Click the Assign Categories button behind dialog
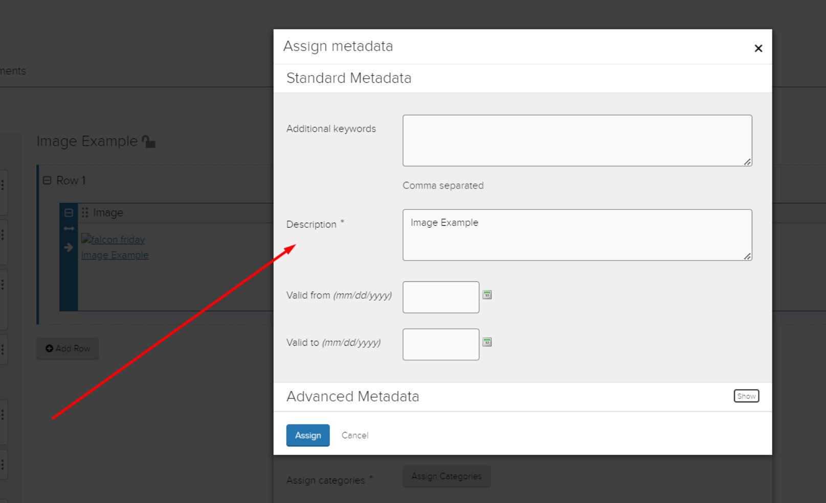The image size is (826, 503). pyautogui.click(x=447, y=476)
